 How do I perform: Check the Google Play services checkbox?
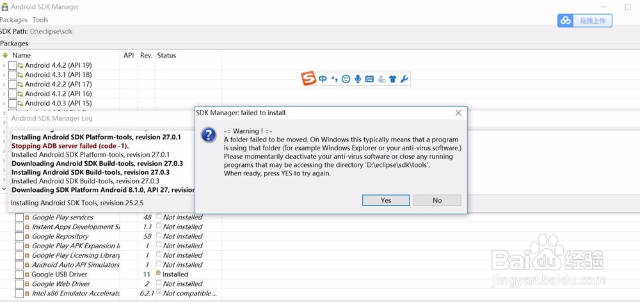[19, 218]
